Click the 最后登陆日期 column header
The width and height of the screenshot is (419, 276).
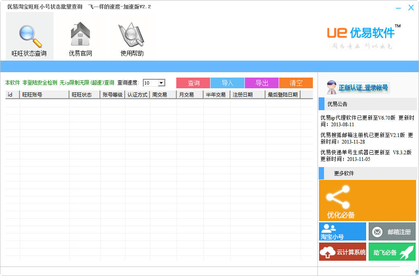(x=283, y=94)
